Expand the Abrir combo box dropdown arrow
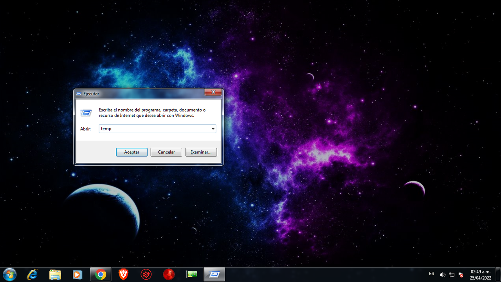The height and width of the screenshot is (282, 501). [213, 128]
